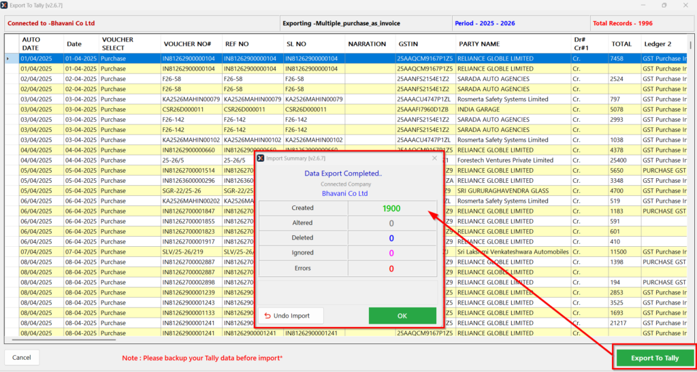This screenshot has width=697, height=372.
Task: Click the Cancel button
Action: [x=22, y=357]
